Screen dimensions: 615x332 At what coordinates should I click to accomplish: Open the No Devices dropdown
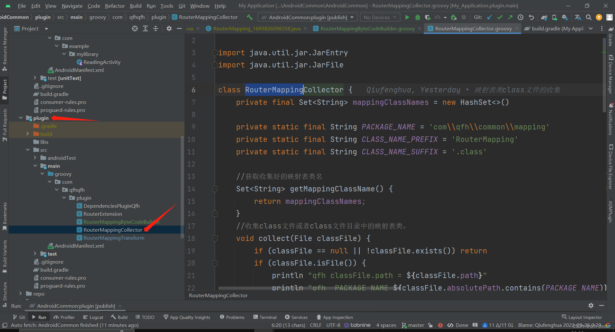click(x=380, y=17)
